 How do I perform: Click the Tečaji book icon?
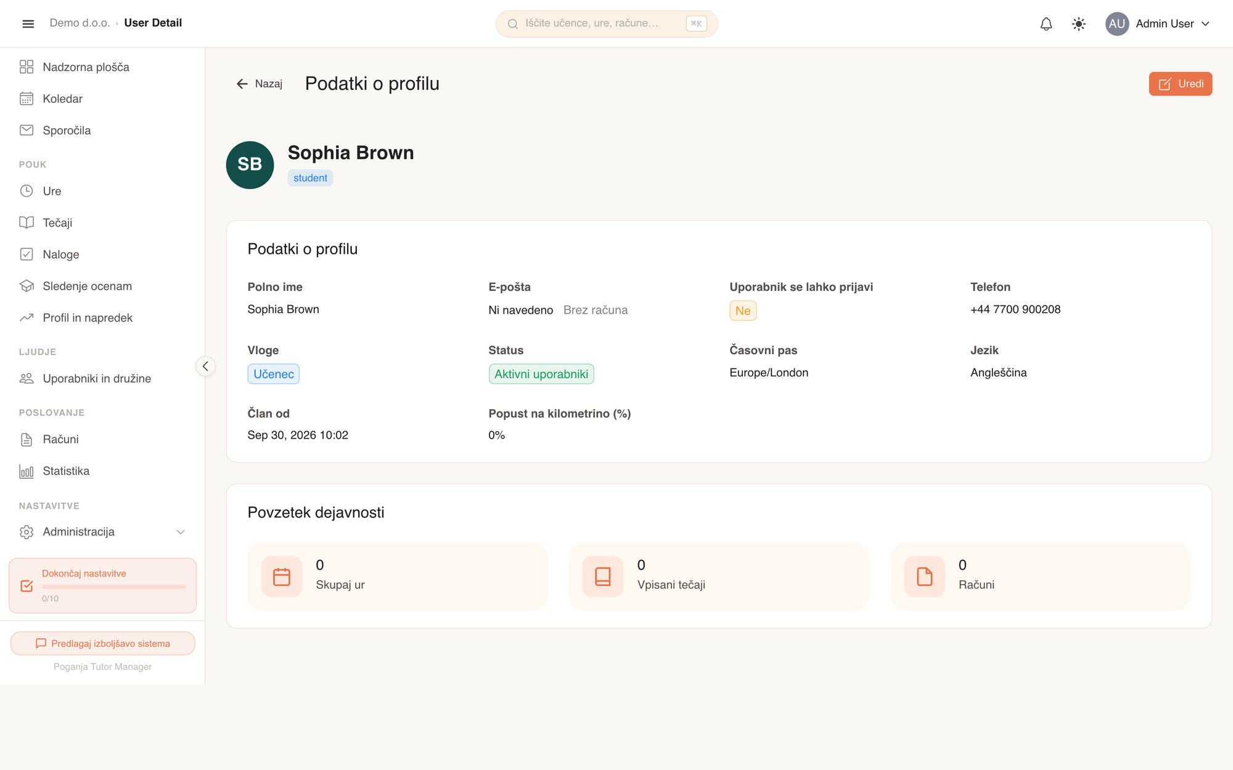pos(27,222)
